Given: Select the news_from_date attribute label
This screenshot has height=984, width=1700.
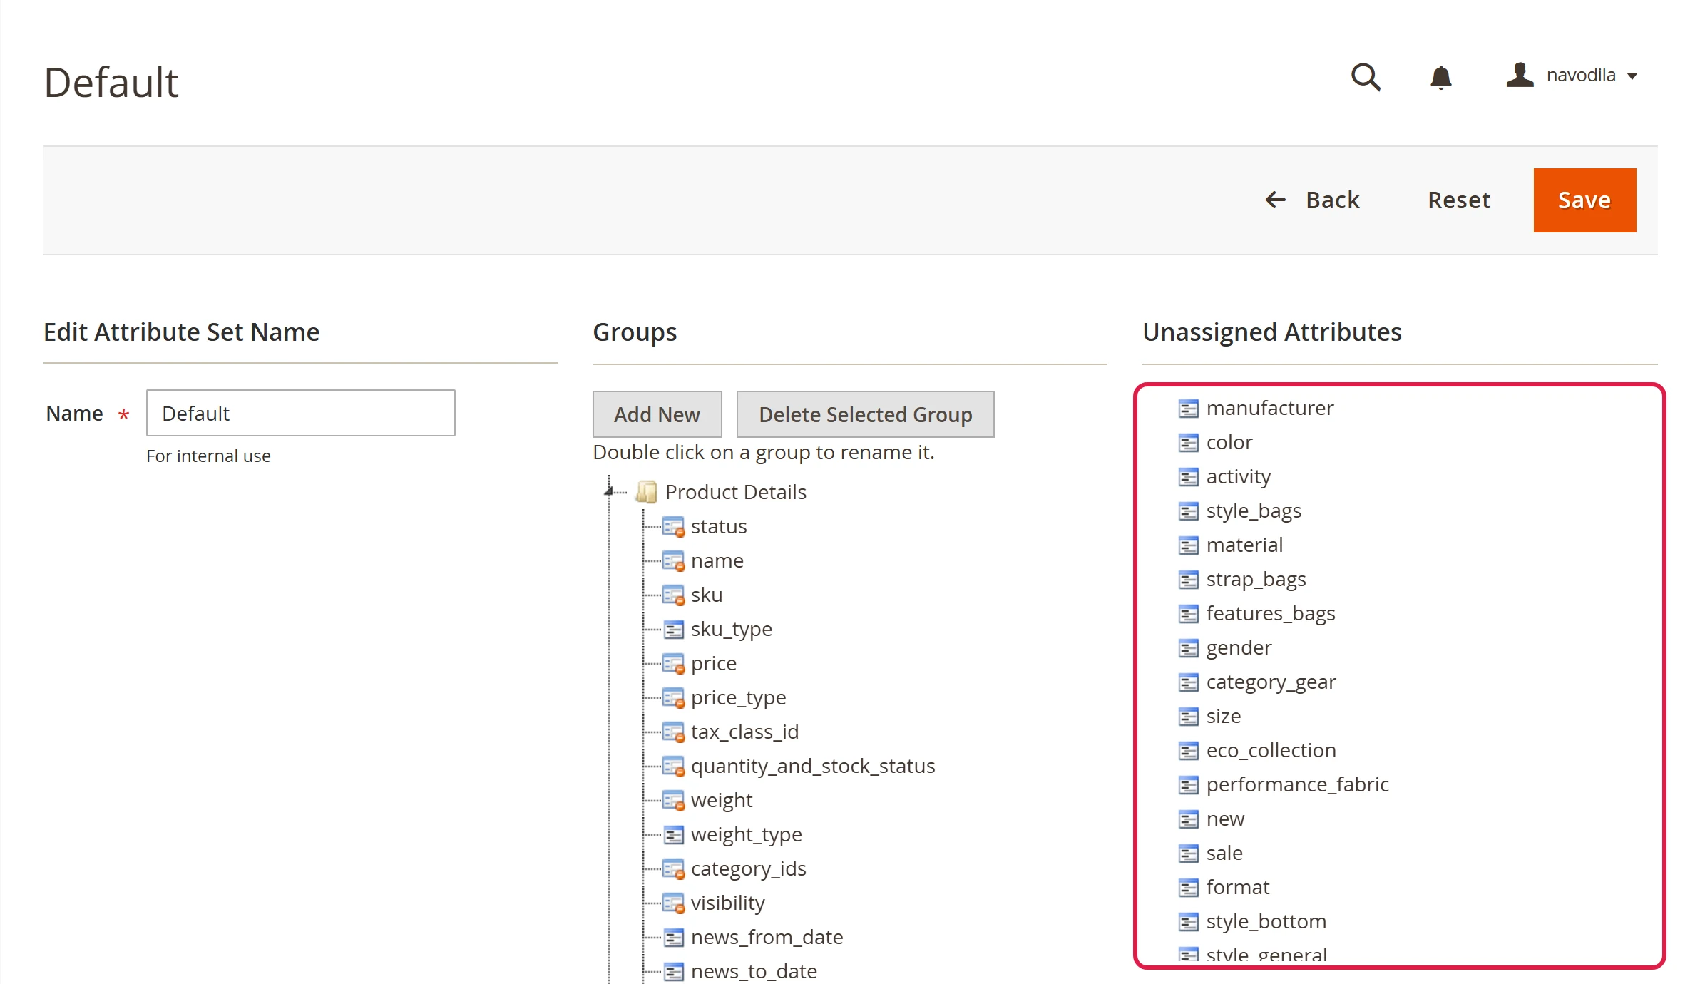Looking at the screenshot, I should pyautogui.click(x=767, y=938).
